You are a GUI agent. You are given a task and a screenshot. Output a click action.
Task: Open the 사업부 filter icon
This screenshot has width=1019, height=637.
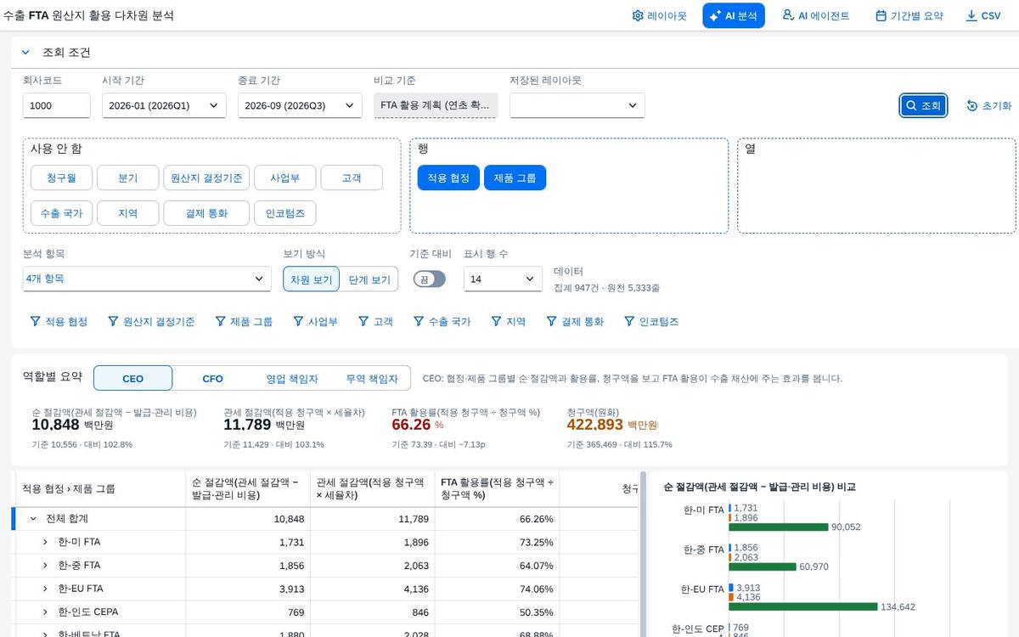(298, 322)
